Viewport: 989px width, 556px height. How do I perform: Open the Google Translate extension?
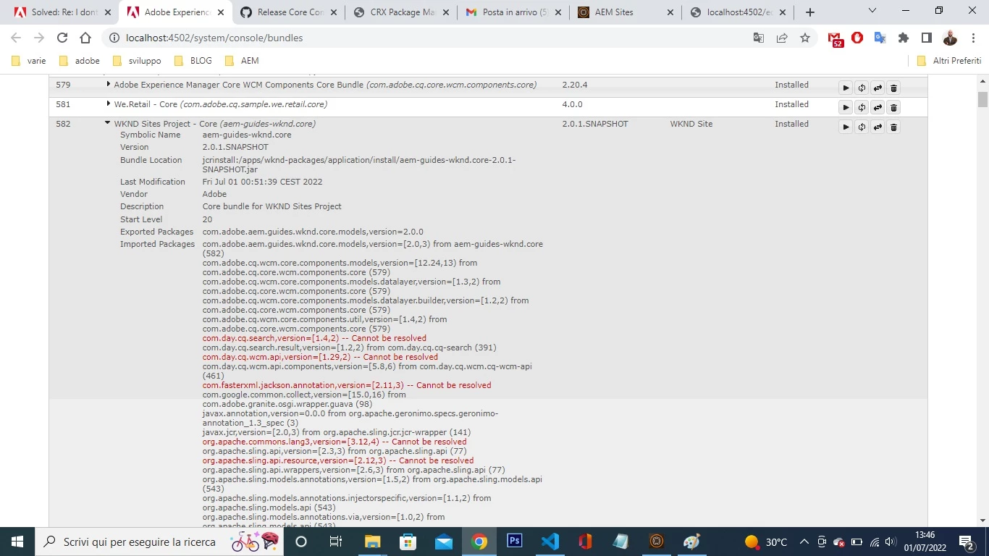pyautogui.click(x=880, y=38)
